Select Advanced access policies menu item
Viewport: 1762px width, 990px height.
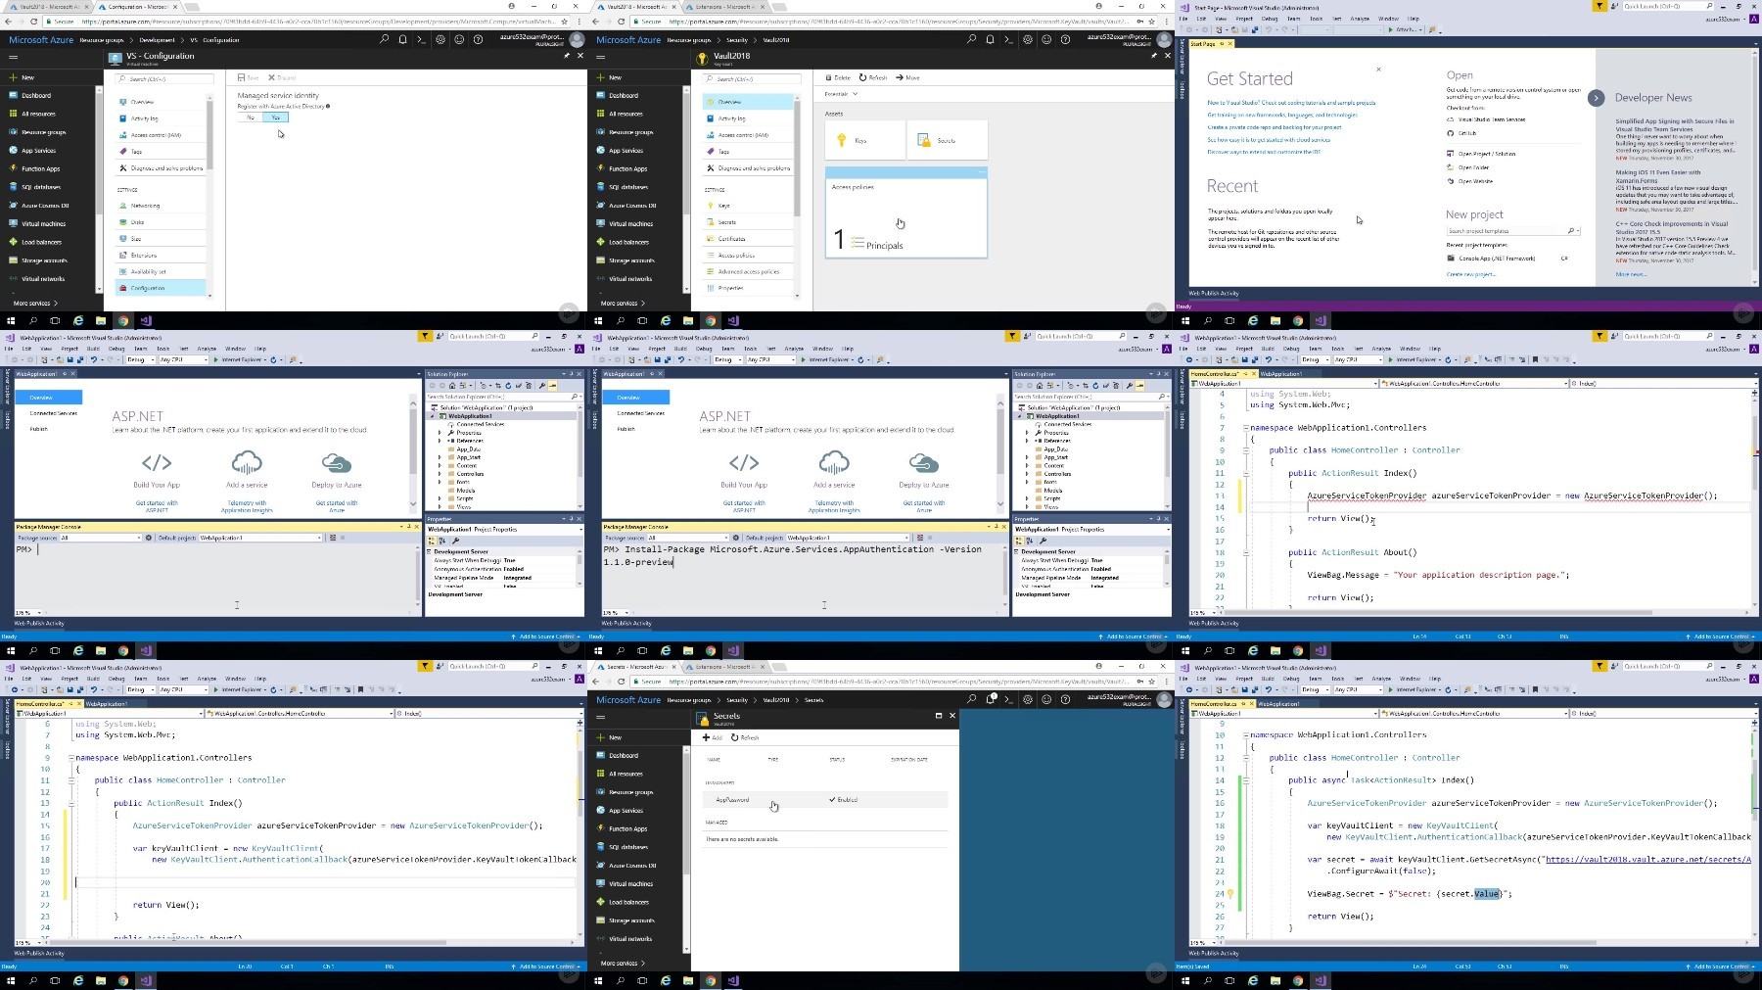click(750, 271)
